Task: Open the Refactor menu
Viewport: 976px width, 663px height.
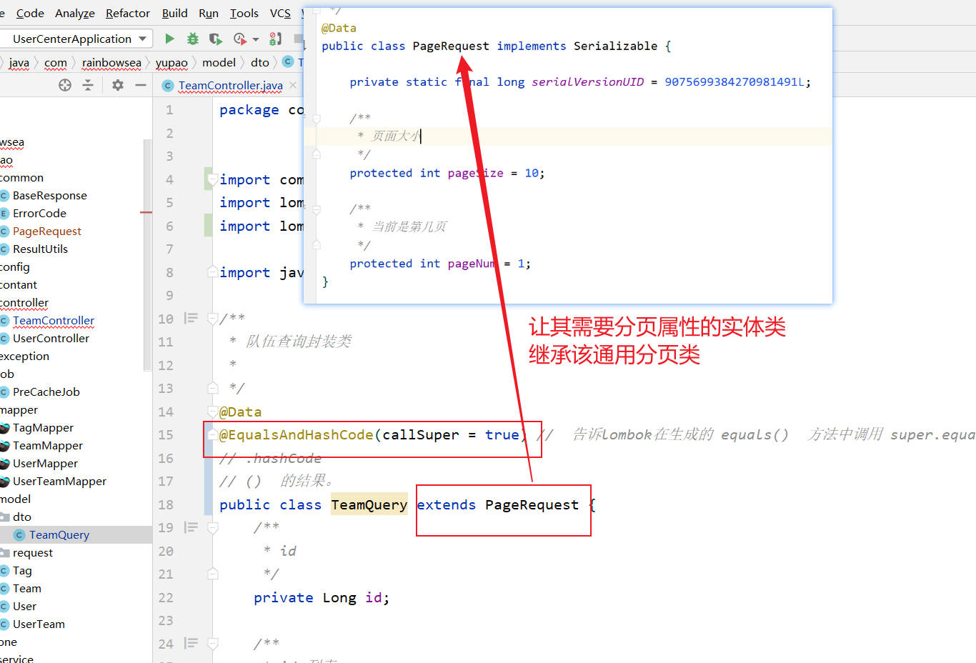Action: tap(128, 13)
